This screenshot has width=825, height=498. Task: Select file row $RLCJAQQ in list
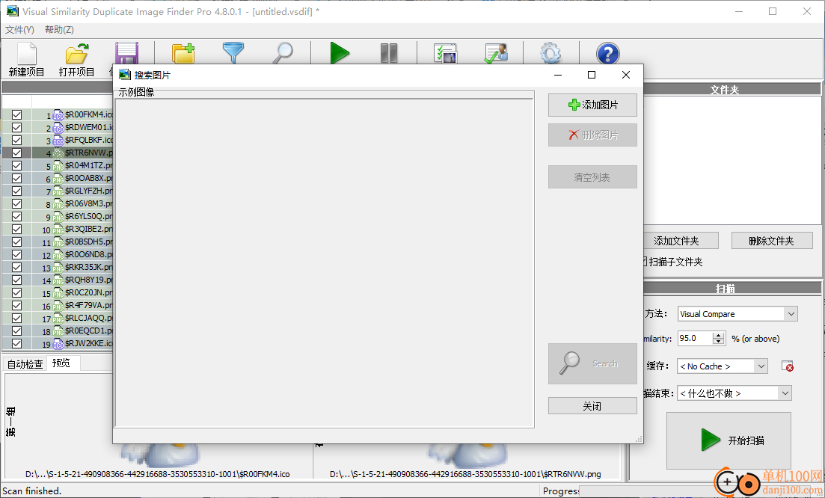coord(58,318)
